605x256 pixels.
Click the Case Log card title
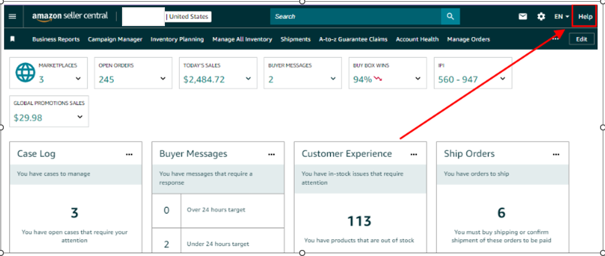(36, 154)
